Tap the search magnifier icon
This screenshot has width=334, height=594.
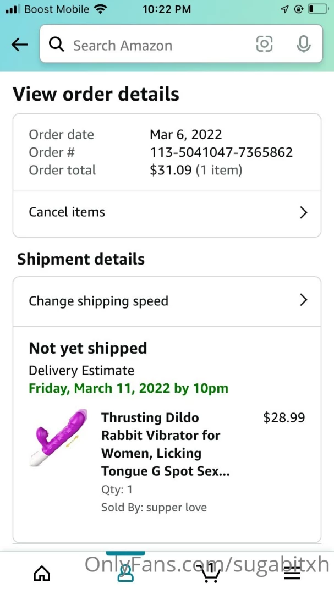pos(56,45)
